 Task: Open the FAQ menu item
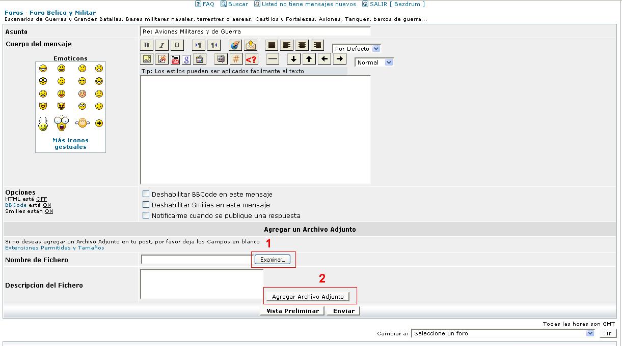(x=205, y=4)
